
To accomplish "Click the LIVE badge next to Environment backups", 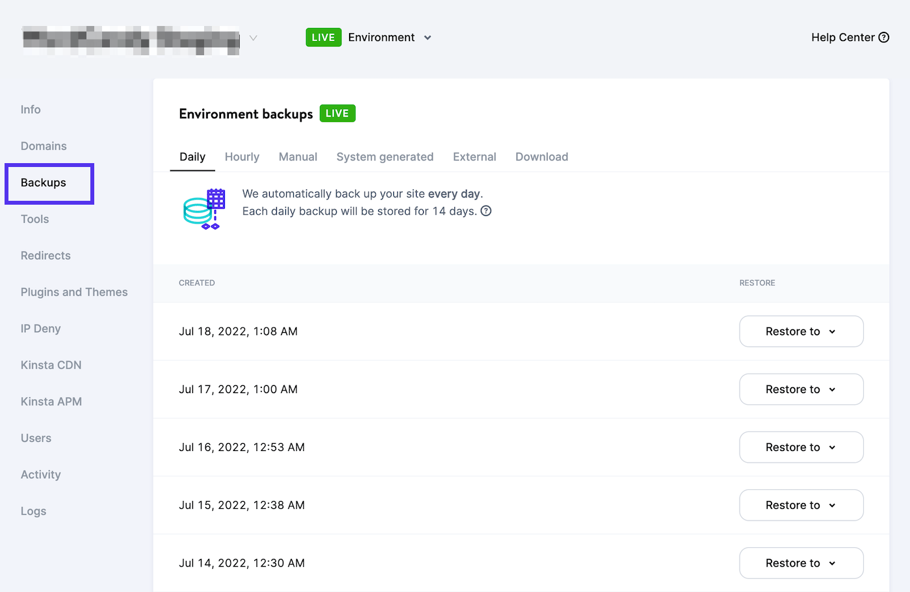I will tap(337, 113).
